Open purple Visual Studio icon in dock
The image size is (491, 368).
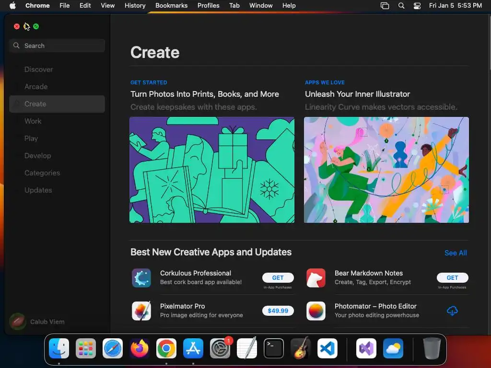pyautogui.click(x=366, y=348)
